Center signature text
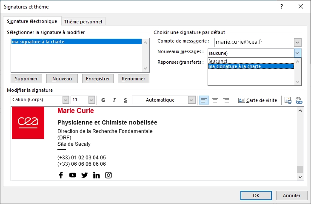 point(215,100)
